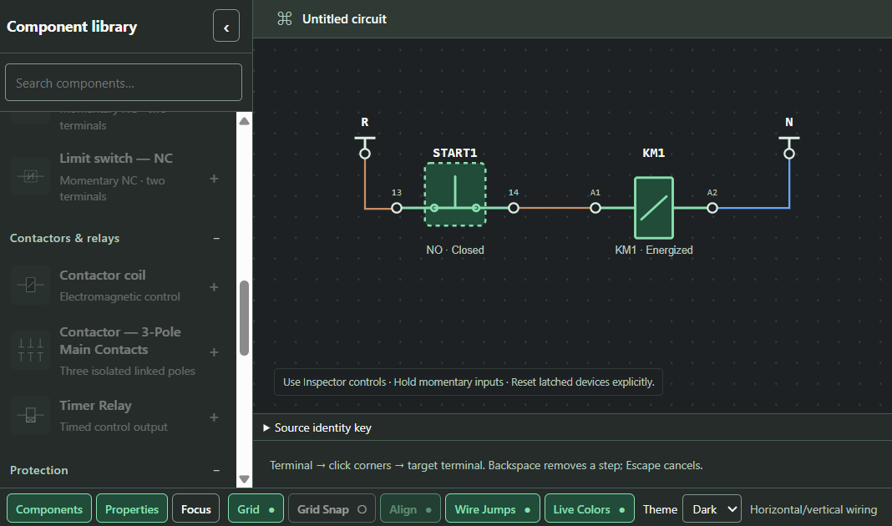This screenshot has width=892, height=526.
Task: Select the Contactor coil symbol icon
Action: click(31, 285)
